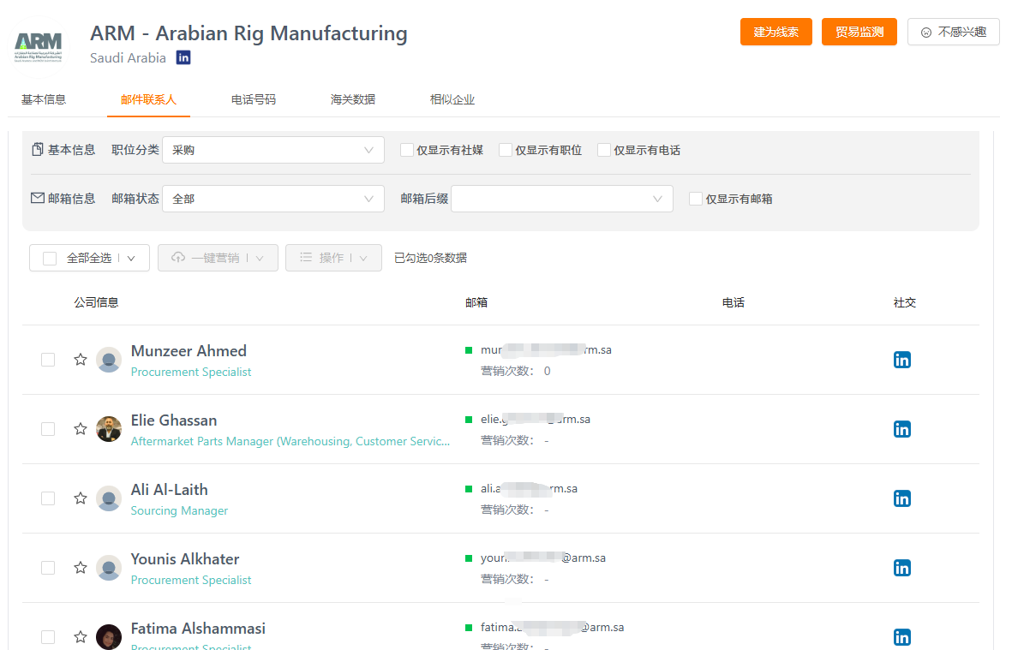Open Munzeer Ahmed's contact name
Image resolution: width=1012 pixels, height=650 pixels.
tap(189, 351)
